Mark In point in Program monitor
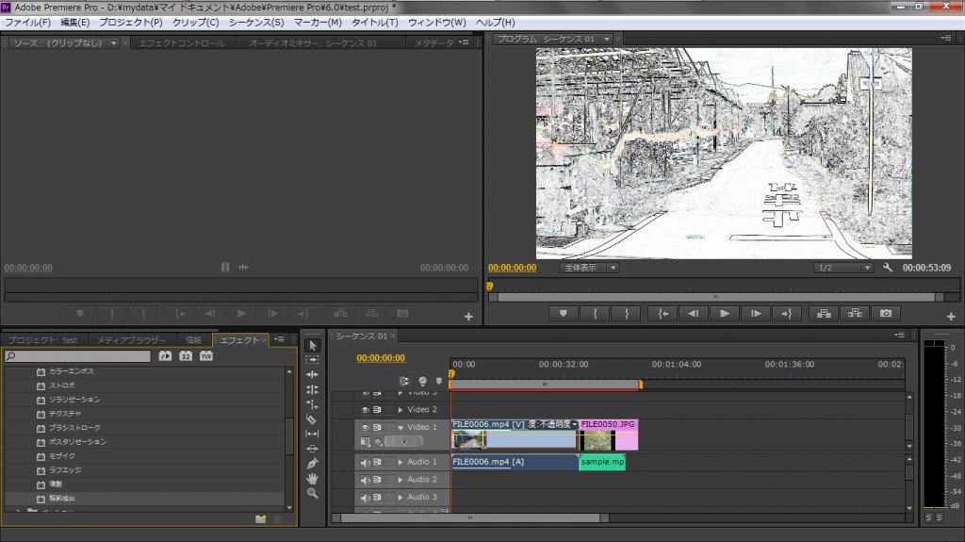This screenshot has height=542, width=965. click(x=595, y=314)
